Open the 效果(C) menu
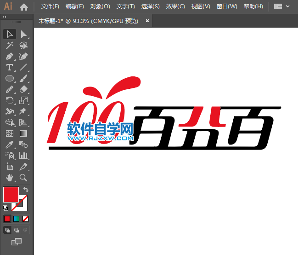Viewport: 298px width, 255px height. [175, 6]
